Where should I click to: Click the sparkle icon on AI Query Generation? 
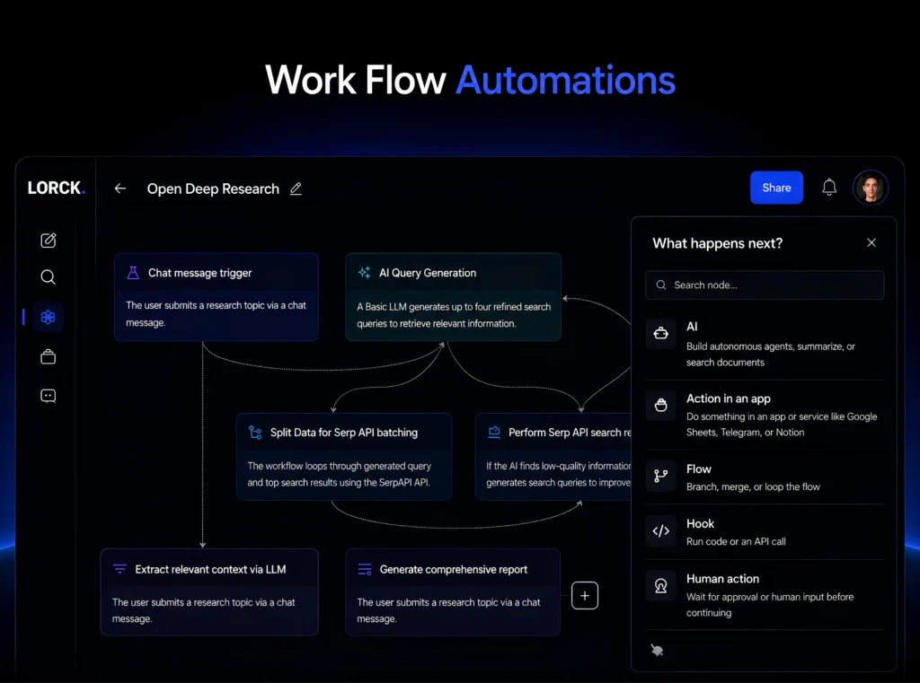coord(365,273)
